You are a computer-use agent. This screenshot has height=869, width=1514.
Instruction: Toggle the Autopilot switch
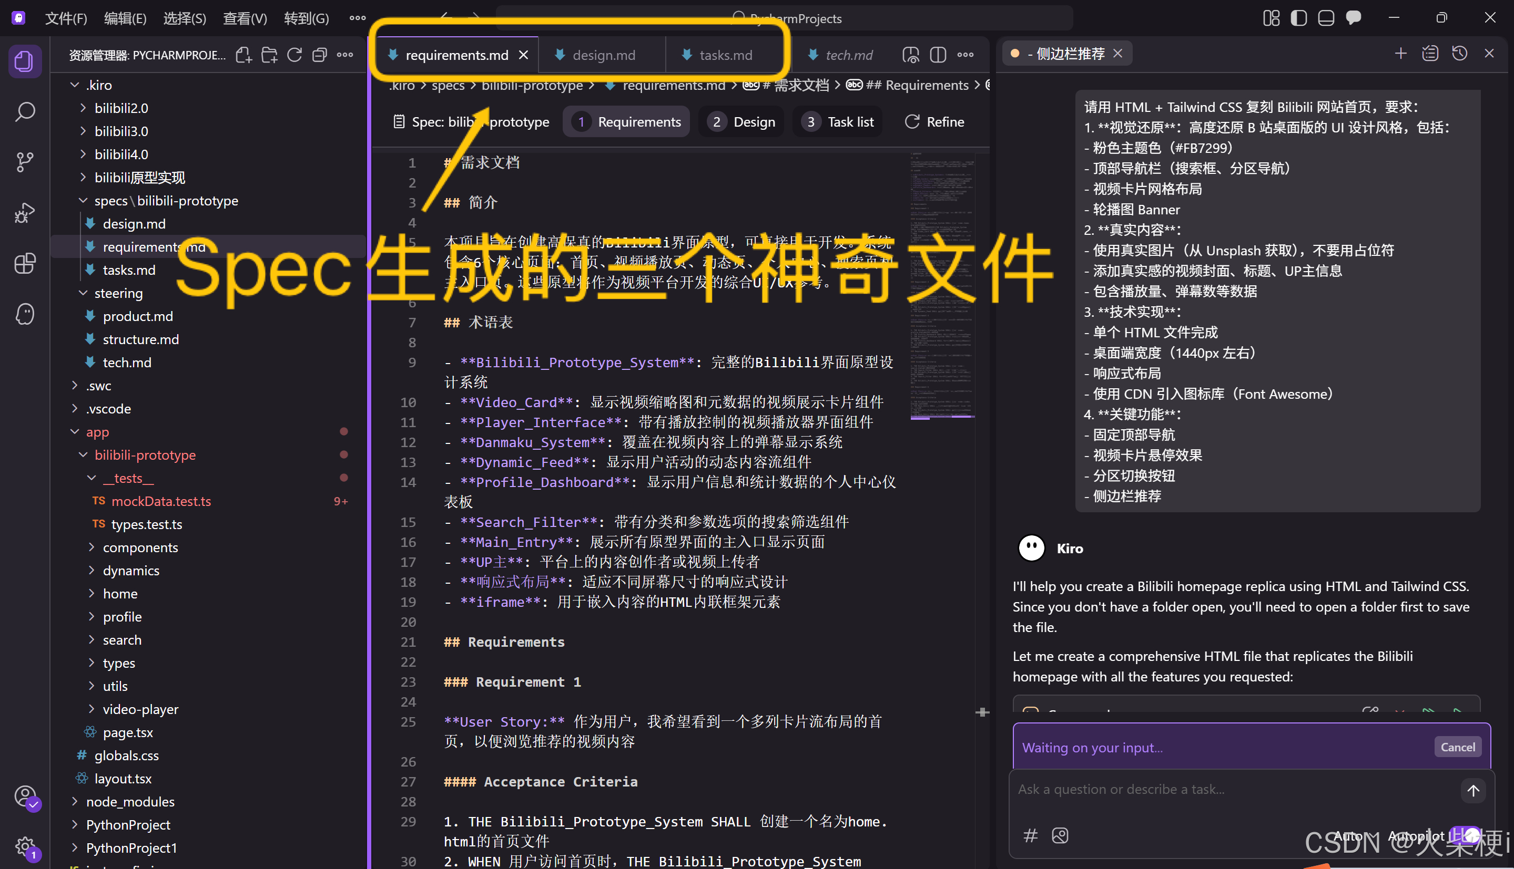[1465, 835]
